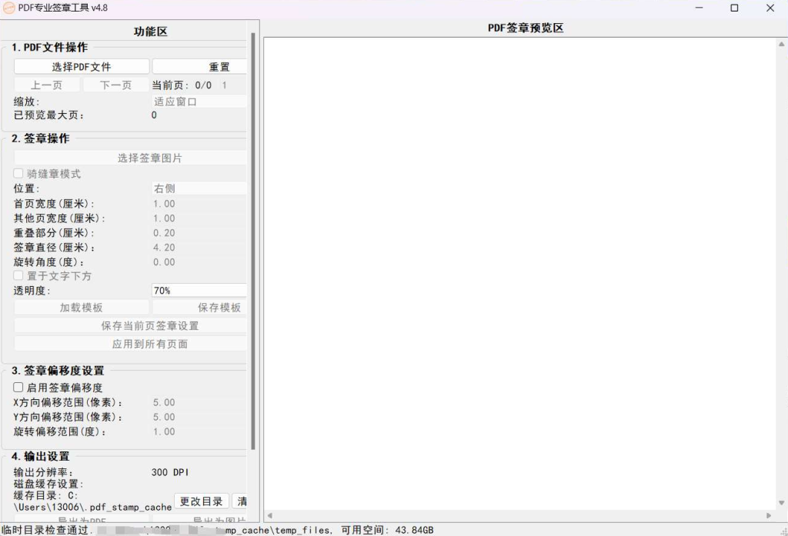
Task: Click the preview area scroll up arrow
Action: click(x=782, y=44)
